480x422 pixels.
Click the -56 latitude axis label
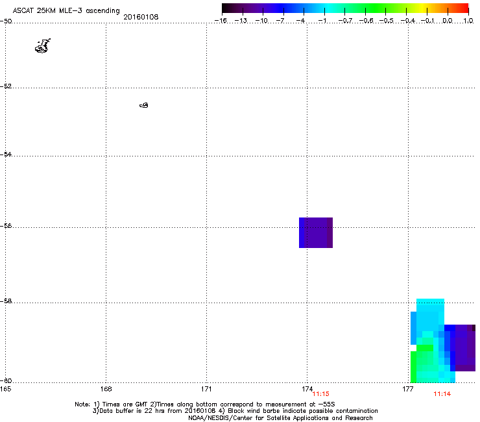click(6, 226)
